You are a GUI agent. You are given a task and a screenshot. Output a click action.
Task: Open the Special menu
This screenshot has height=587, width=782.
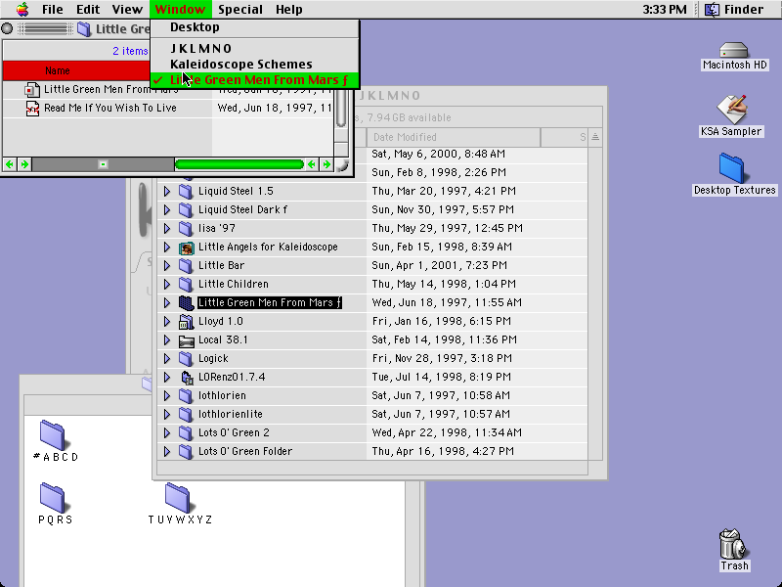pos(240,10)
